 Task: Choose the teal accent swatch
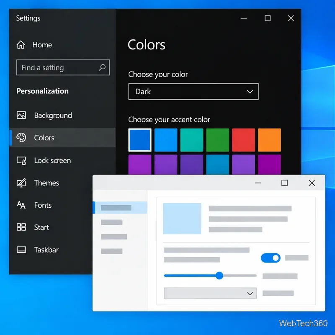[x=192, y=140]
